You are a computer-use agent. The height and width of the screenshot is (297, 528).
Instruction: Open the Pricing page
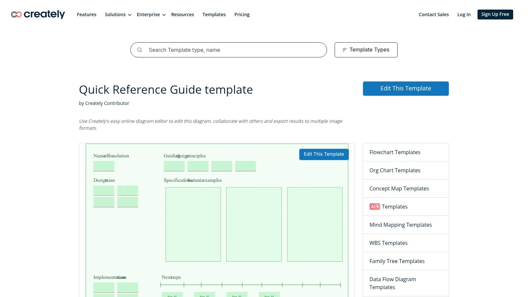click(242, 15)
